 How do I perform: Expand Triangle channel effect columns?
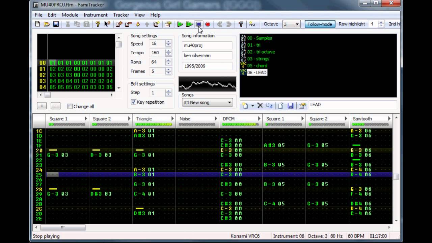tap(172, 118)
